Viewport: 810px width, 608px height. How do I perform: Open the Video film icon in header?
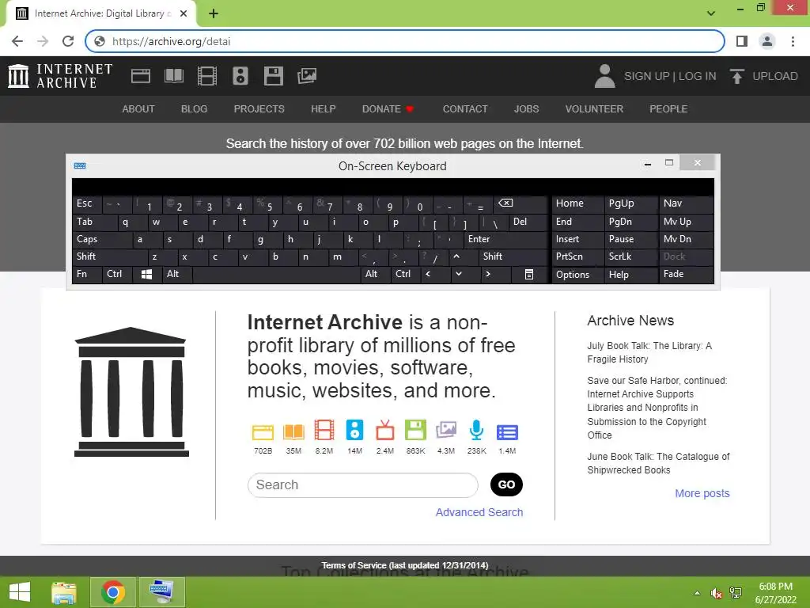(x=207, y=76)
